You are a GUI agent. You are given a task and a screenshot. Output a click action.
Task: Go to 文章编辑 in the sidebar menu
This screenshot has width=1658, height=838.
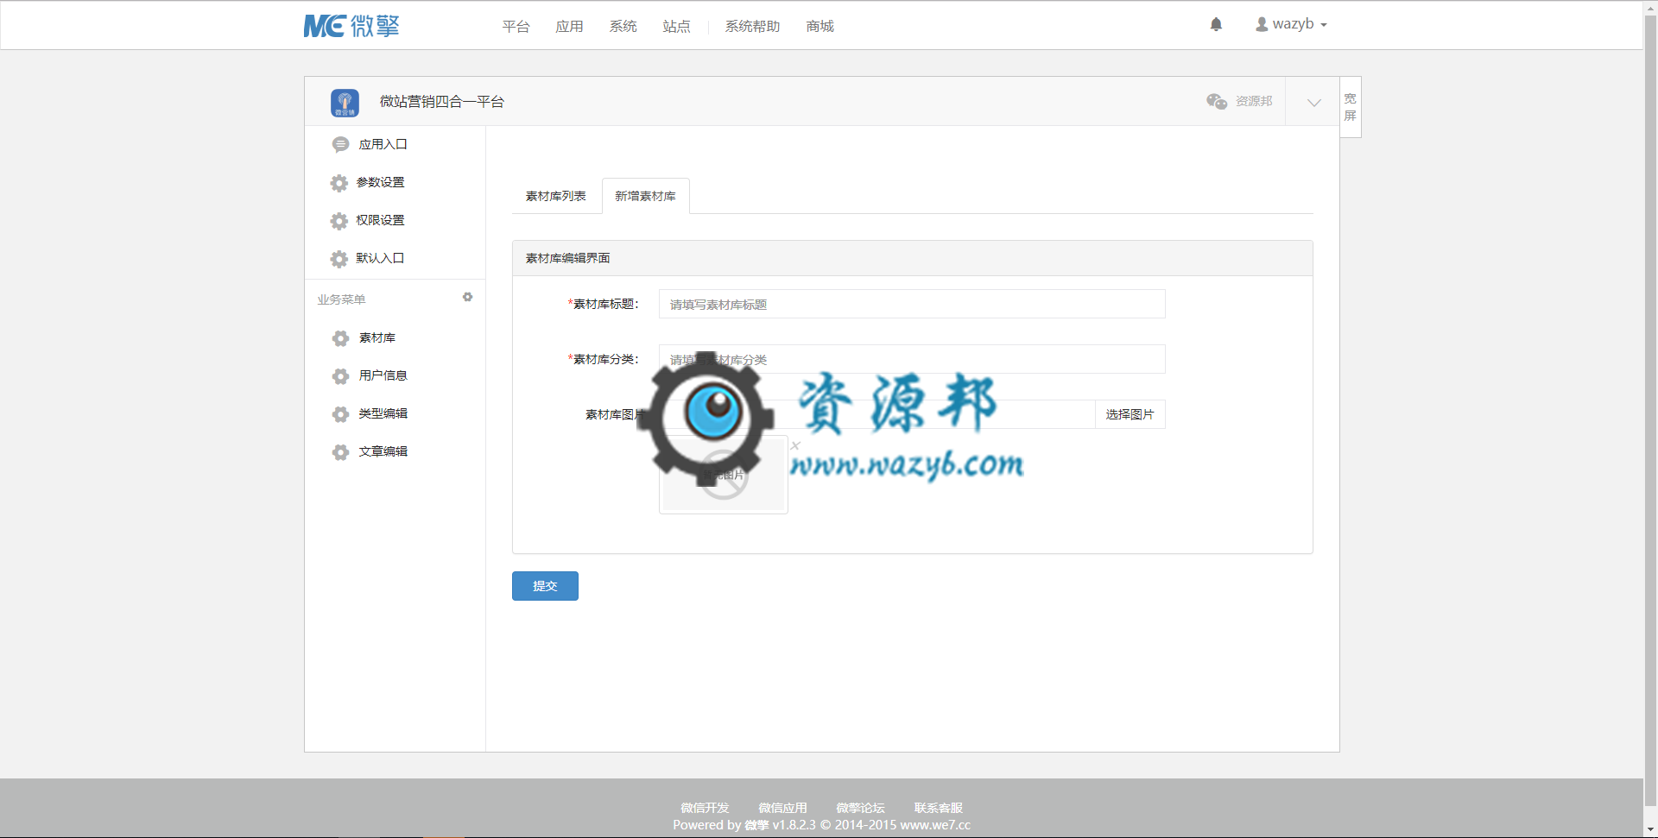(x=383, y=452)
